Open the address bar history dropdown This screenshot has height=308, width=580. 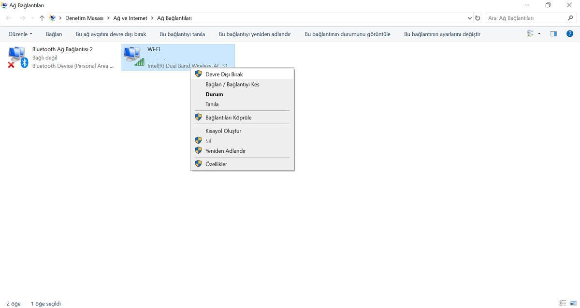(470, 18)
